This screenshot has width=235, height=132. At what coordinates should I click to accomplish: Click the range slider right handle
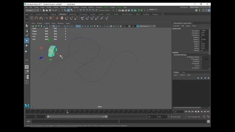106,117
